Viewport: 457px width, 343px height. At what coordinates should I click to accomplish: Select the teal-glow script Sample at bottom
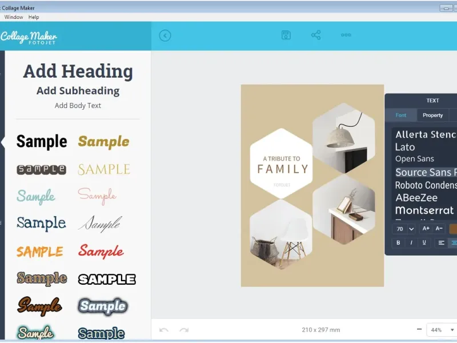35,332
